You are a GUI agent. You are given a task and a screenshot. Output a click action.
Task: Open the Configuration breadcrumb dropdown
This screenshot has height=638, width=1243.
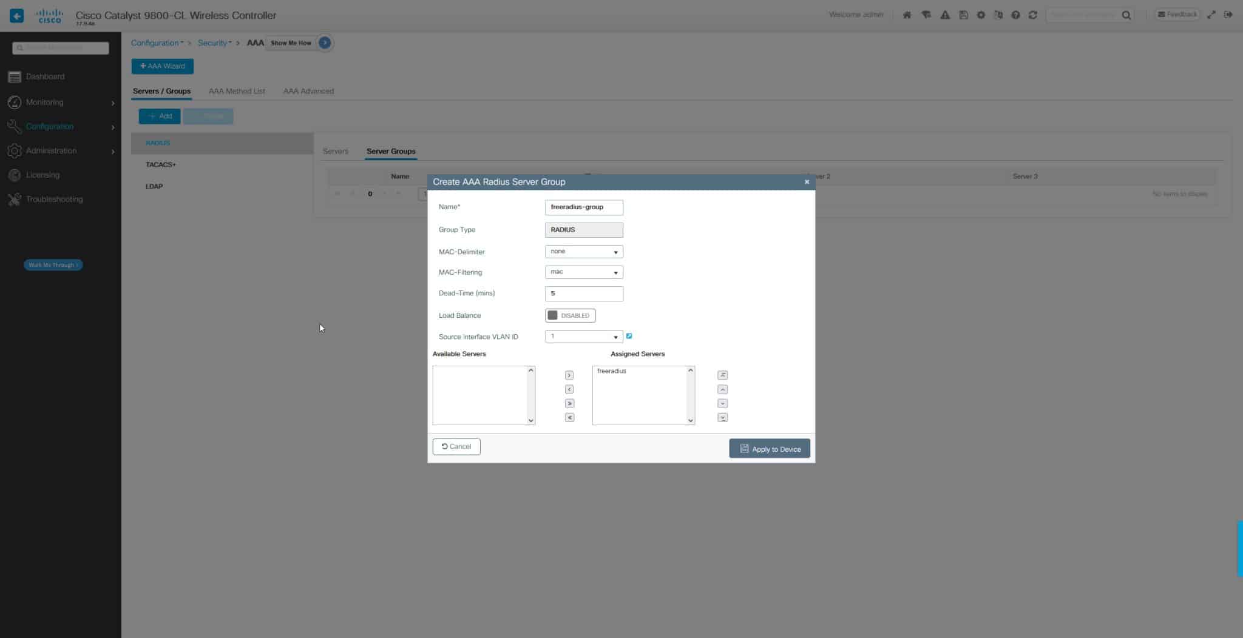point(157,43)
